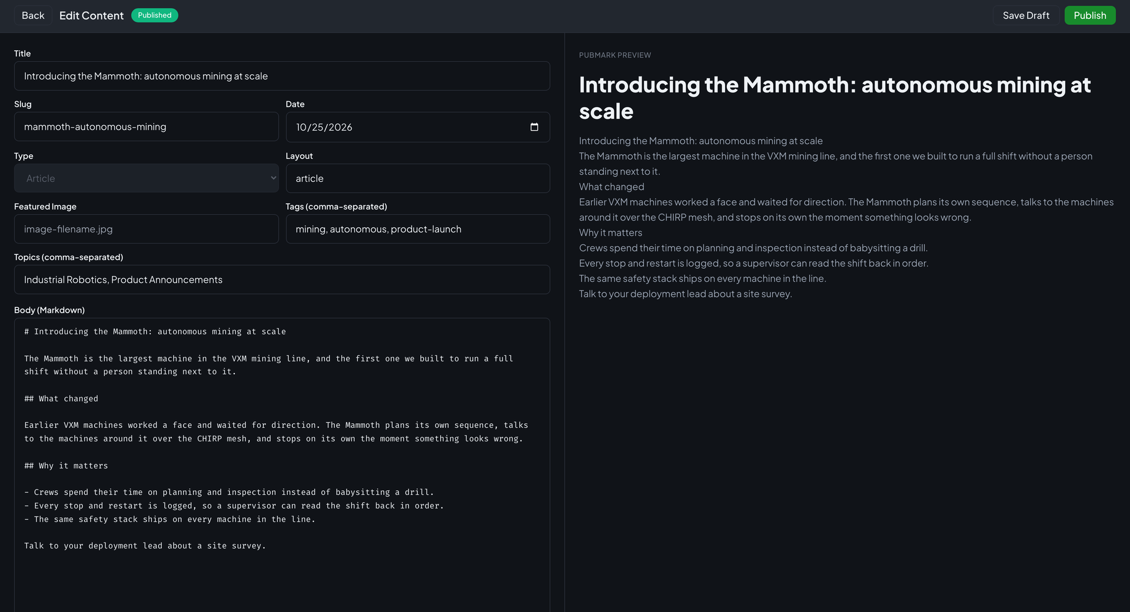Click '## Why it matters' in the markdown body
Screen dimensions: 1130x612
click(x=66, y=465)
